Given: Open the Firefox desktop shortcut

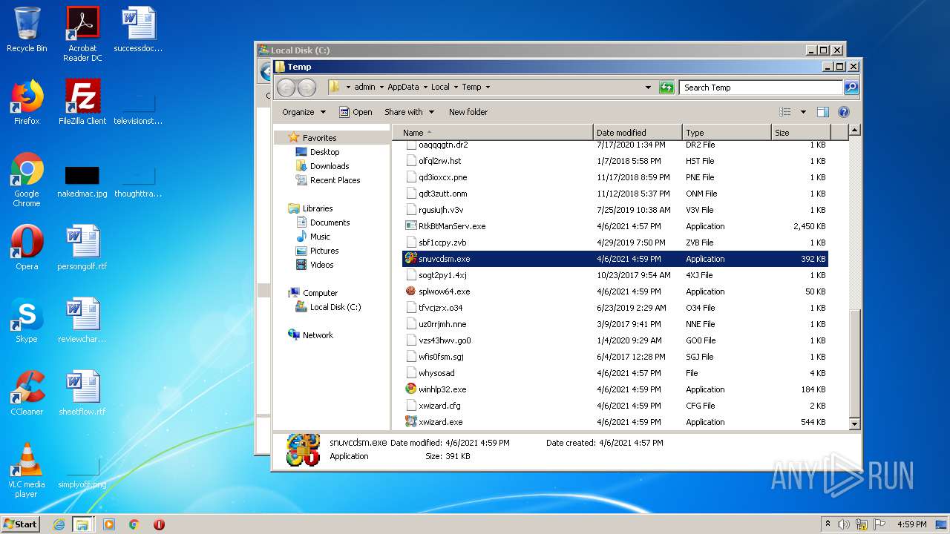Looking at the screenshot, I should pos(27,102).
